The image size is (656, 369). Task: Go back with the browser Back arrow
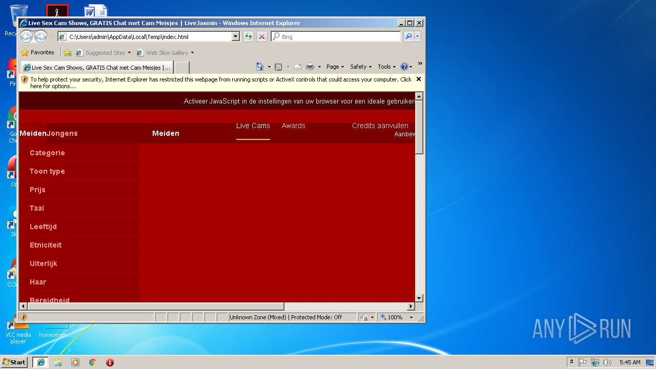point(26,36)
